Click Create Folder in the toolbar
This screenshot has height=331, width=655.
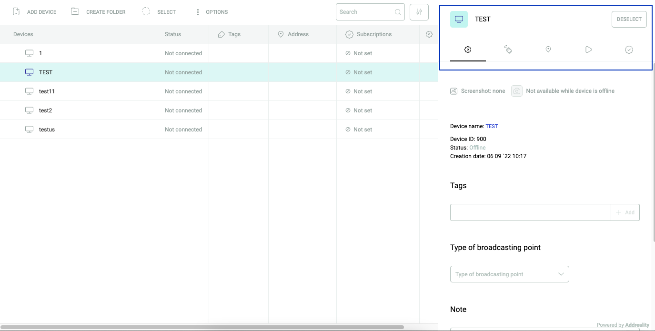98,12
